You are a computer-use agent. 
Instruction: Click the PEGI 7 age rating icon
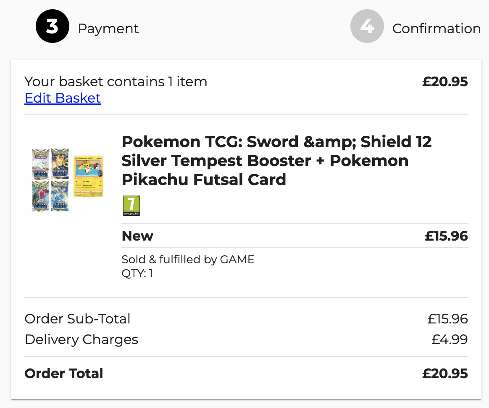(131, 206)
